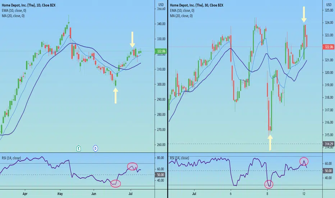
Task: Click the 8 date label on the right time axis
Action: pos(267,194)
